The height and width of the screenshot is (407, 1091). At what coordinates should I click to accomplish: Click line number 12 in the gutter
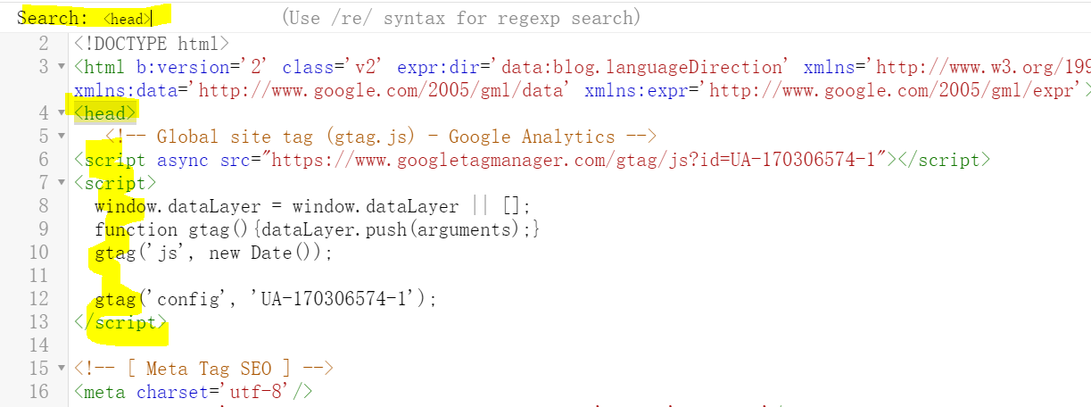pos(39,299)
